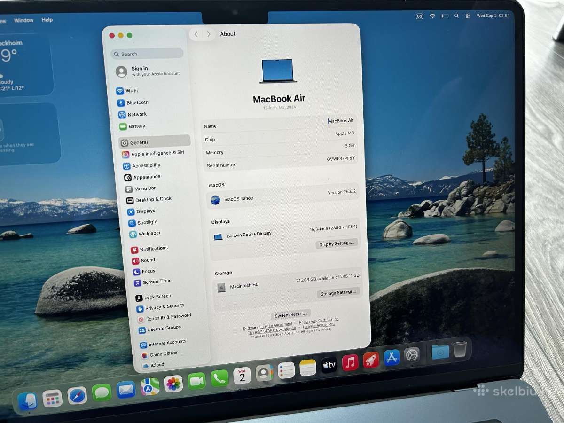The image size is (564, 423).
Task: Open the License Agreement link
Action: tap(319, 326)
